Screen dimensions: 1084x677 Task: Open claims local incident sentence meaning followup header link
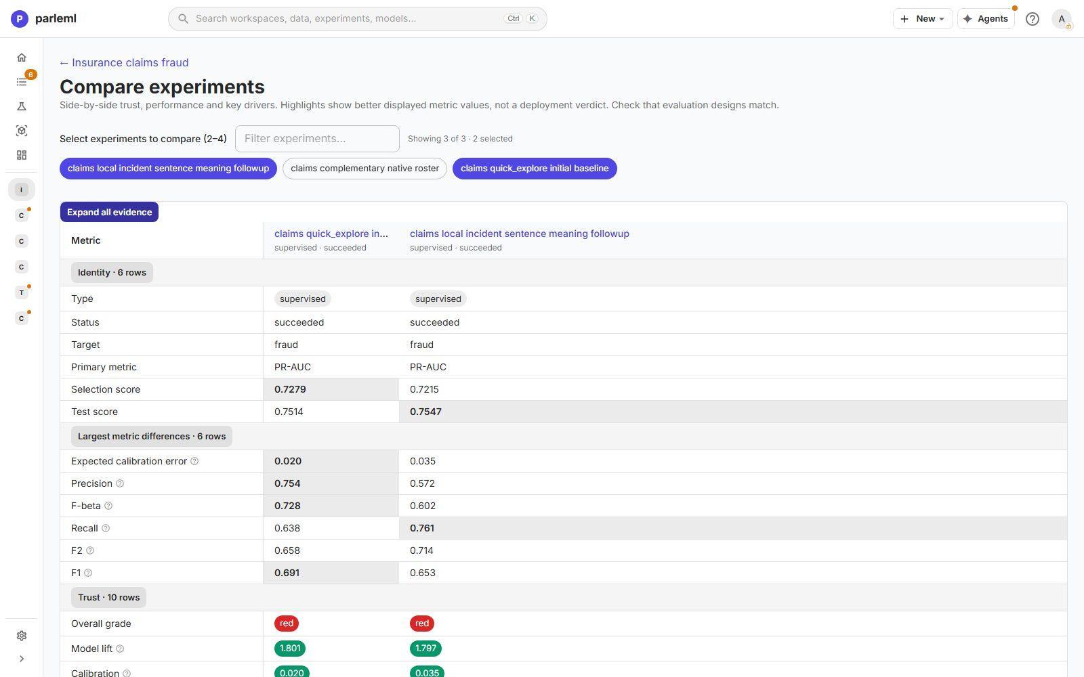(x=520, y=234)
